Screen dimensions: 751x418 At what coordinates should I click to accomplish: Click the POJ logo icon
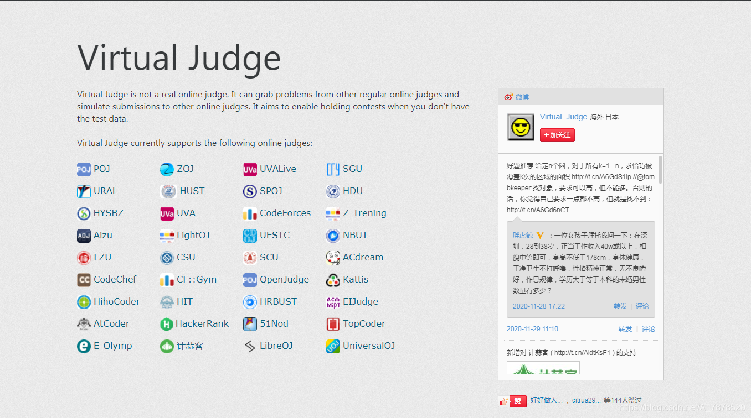click(84, 169)
